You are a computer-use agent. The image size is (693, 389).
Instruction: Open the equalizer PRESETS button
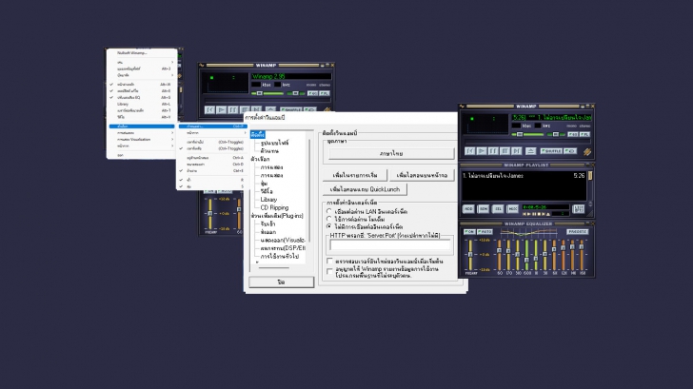578,231
